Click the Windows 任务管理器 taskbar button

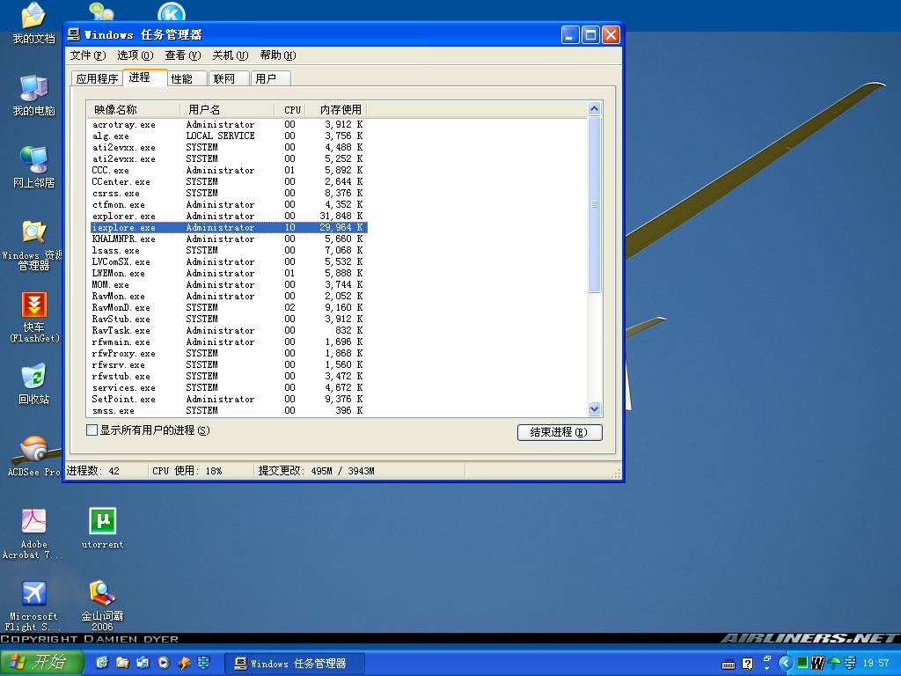click(294, 664)
